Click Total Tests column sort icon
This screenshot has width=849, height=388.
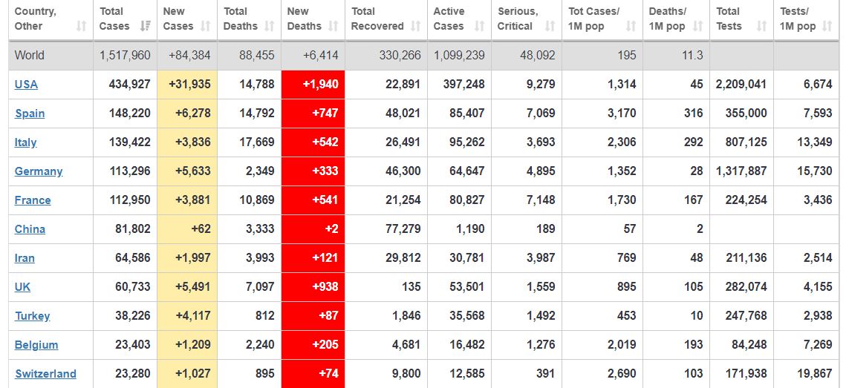(761, 26)
